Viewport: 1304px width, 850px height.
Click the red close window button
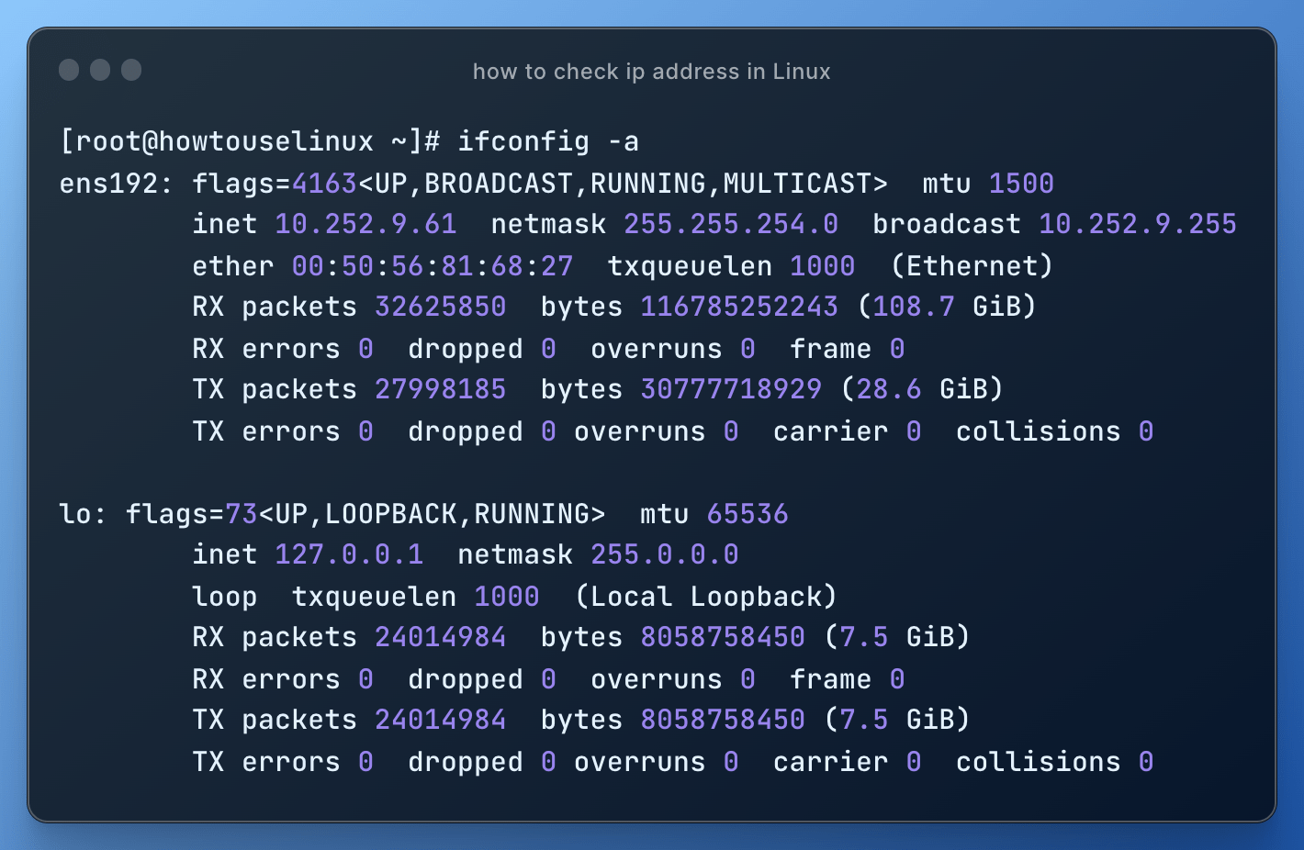tap(69, 70)
